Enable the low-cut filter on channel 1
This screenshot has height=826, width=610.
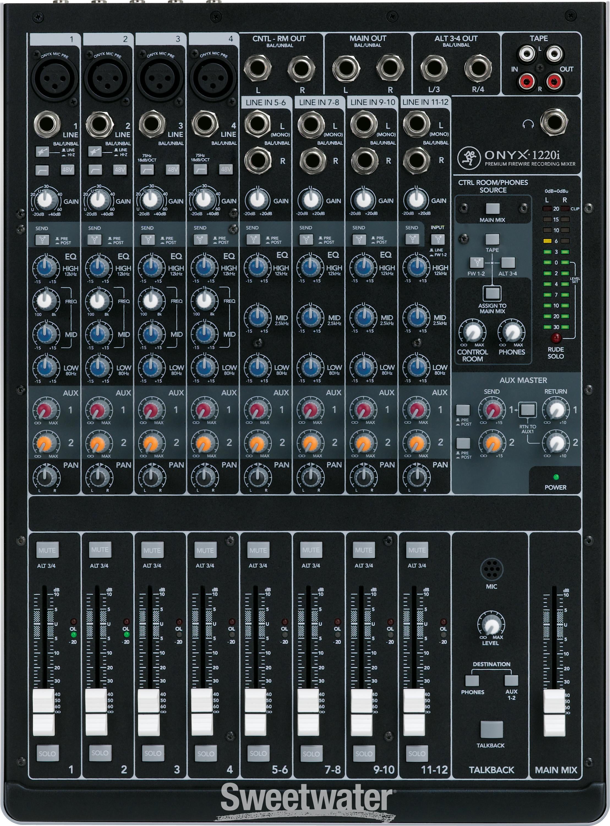coord(42,170)
